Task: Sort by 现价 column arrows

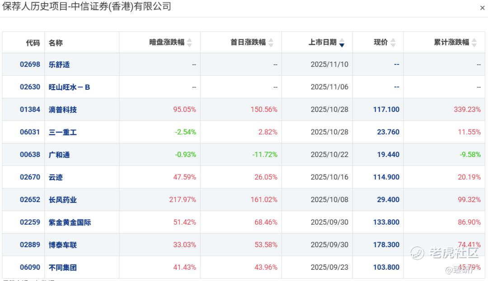Action: point(393,42)
